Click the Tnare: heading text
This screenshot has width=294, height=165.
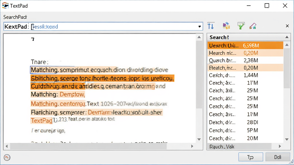pyautogui.click(x=40, y=62)
